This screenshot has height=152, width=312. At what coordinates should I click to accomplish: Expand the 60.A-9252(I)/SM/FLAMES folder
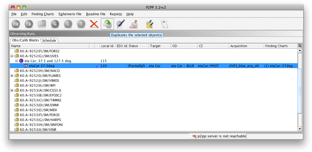coord(12,76)
